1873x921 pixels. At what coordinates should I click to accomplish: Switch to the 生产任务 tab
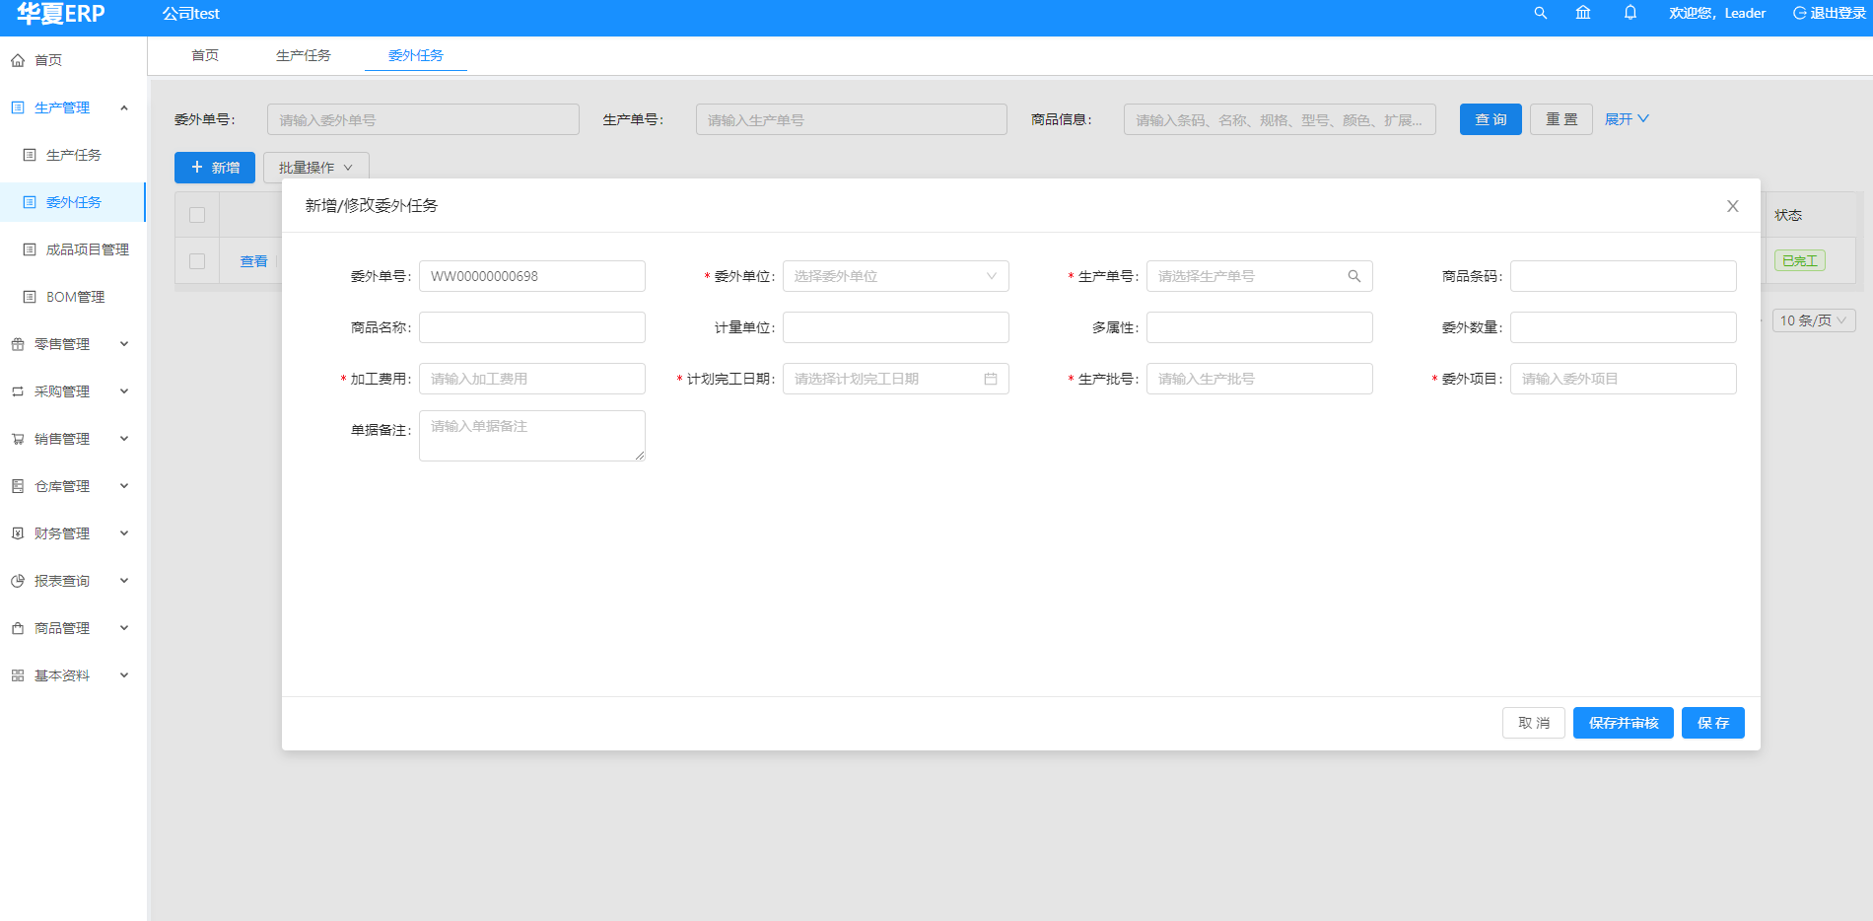[304, 55]
